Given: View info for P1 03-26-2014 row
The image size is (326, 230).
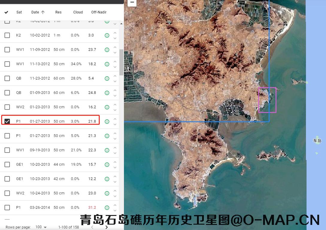Looking at the screenshot, I should (x=107, y=208).
